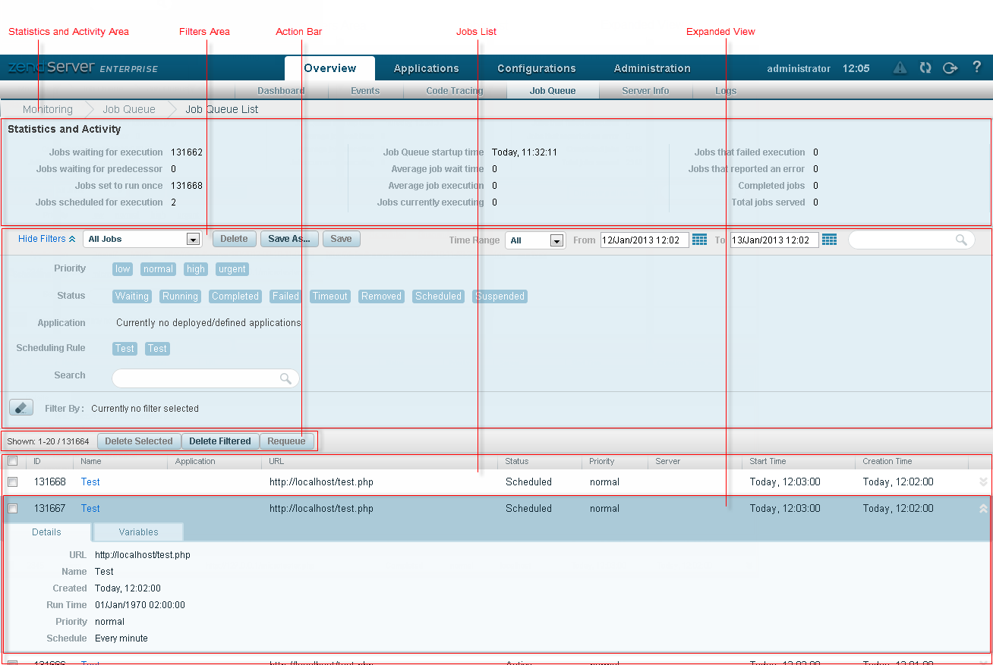The image size is (993, 665).
Task: Click the eraser icon to clear filters
Action: tap(20, 408)
